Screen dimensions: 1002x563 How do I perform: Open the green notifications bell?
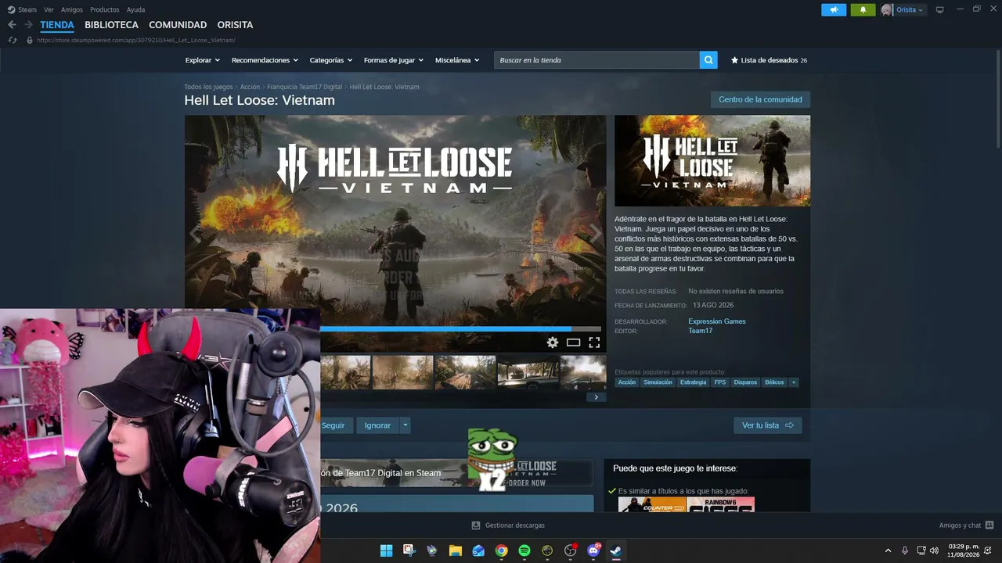(x=863, y=10)
